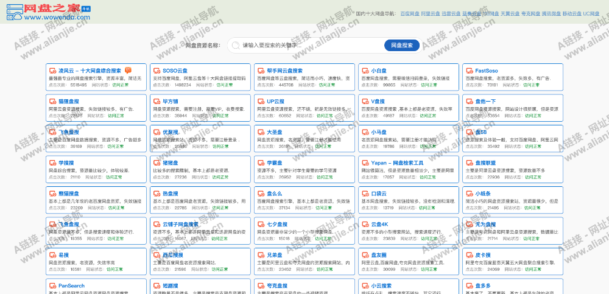This screenshot has height=294, width=609.
Task: Click the www.wowenda.com URL text
Action: click(57, 17)
